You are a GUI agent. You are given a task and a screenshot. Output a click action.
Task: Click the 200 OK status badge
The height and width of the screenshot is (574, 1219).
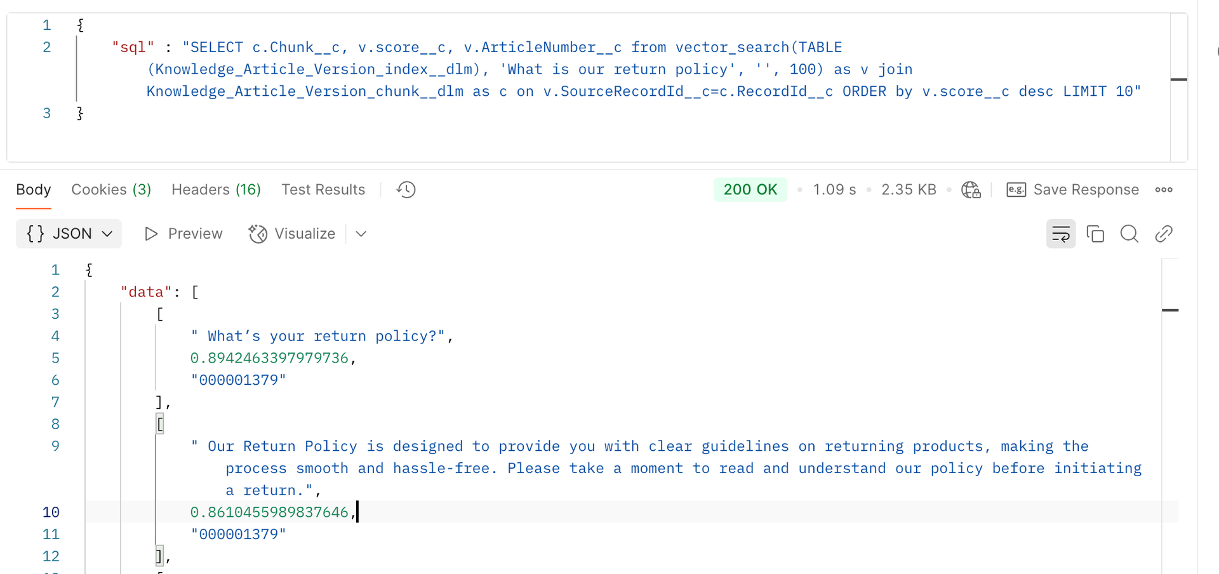click(750, 190)
